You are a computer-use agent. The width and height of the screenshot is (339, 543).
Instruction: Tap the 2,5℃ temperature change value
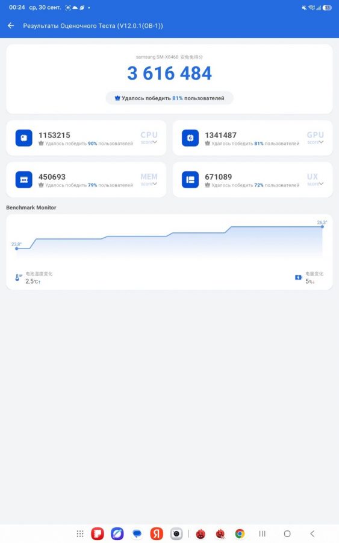(33, 281)
